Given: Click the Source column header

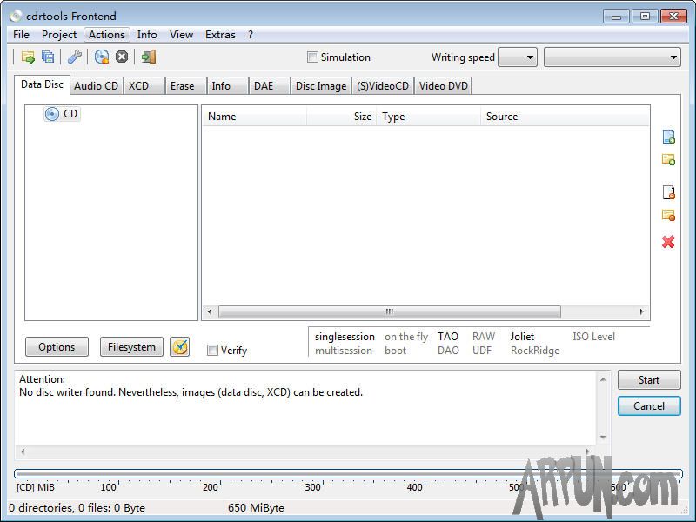Looking at the screenshot, I should tap(565, 117).
